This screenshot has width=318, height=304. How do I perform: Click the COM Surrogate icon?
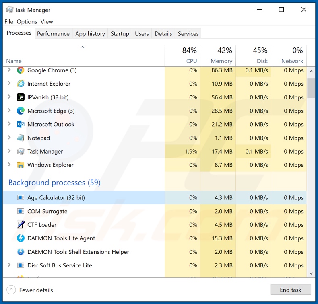click(21, 211)
